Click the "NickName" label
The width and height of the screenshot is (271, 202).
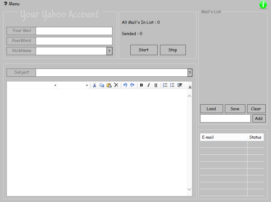click(x=22, y=51)
